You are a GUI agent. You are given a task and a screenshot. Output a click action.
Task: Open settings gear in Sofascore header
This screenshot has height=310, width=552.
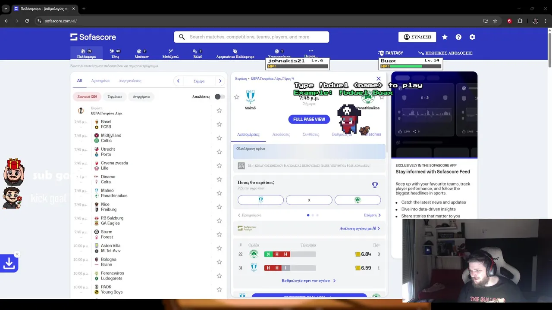pyautogui.click(x=472, y=37)
